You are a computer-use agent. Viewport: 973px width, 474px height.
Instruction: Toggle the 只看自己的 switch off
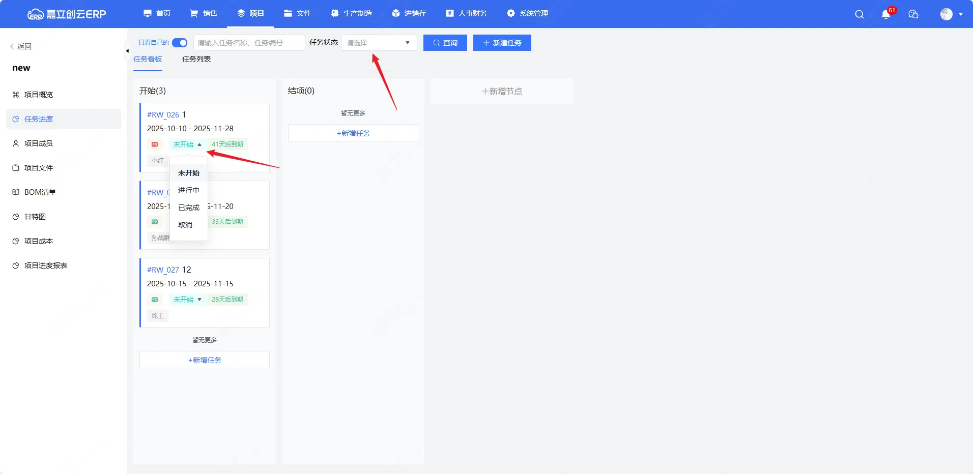tap(180, 43)
